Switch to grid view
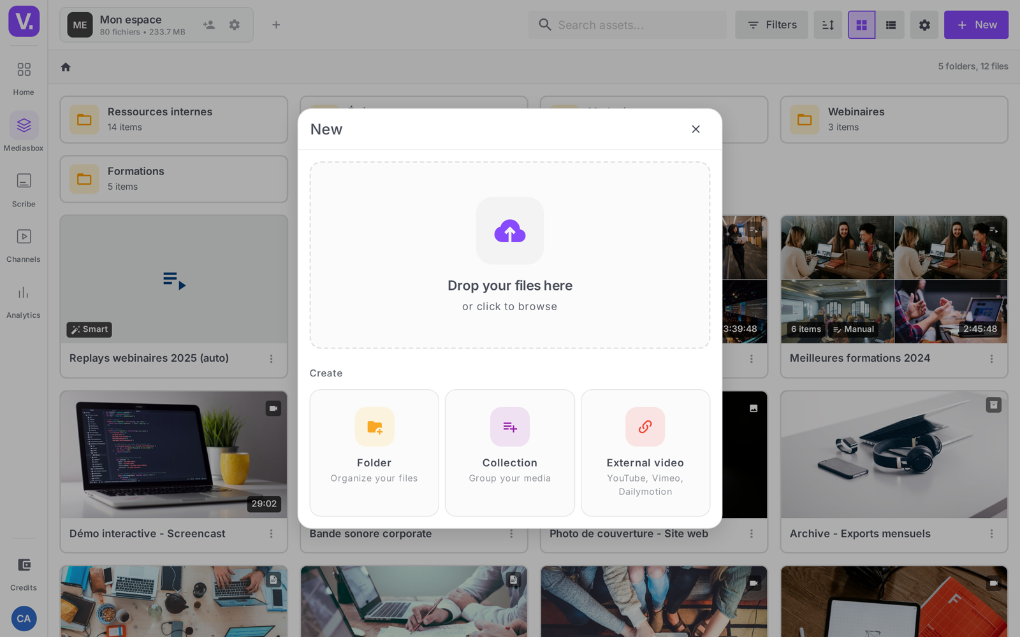Screen dimensions: 1020x637 pos(861,25)
